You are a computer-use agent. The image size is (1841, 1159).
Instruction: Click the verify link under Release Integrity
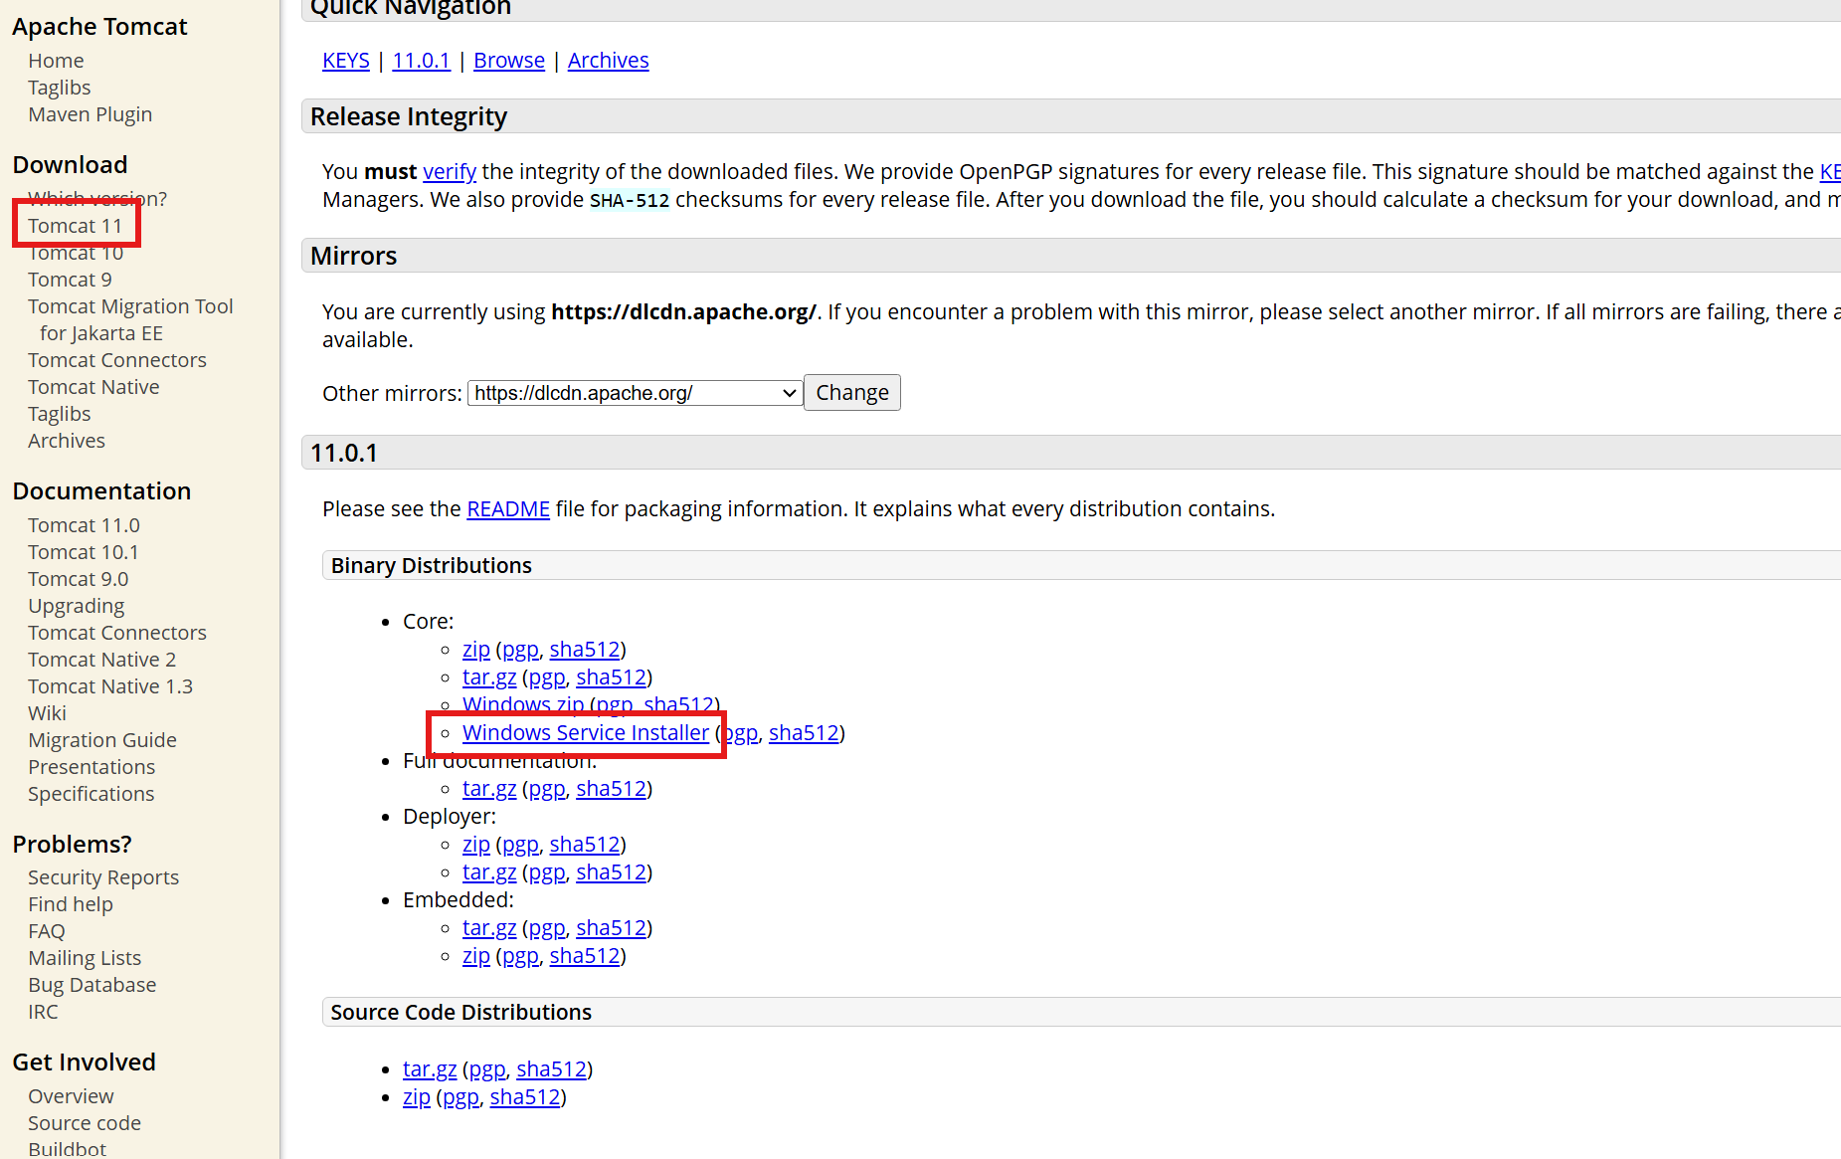(450, 171)
